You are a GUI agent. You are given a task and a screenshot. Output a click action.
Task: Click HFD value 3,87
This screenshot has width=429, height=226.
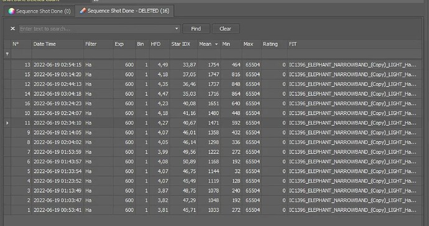(x=163, y=191)
